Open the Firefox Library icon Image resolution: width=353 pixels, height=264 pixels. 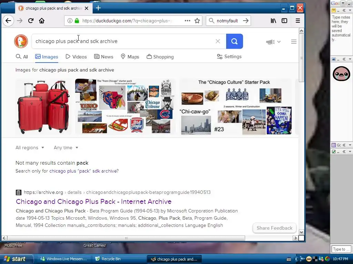coord(273,21)
